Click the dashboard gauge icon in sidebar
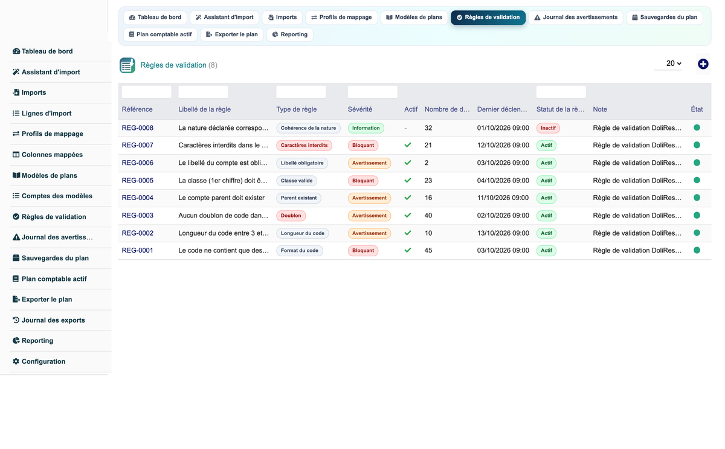Image resolution: width=725 pixels, height=449 pixels. [x=16, y=51]
